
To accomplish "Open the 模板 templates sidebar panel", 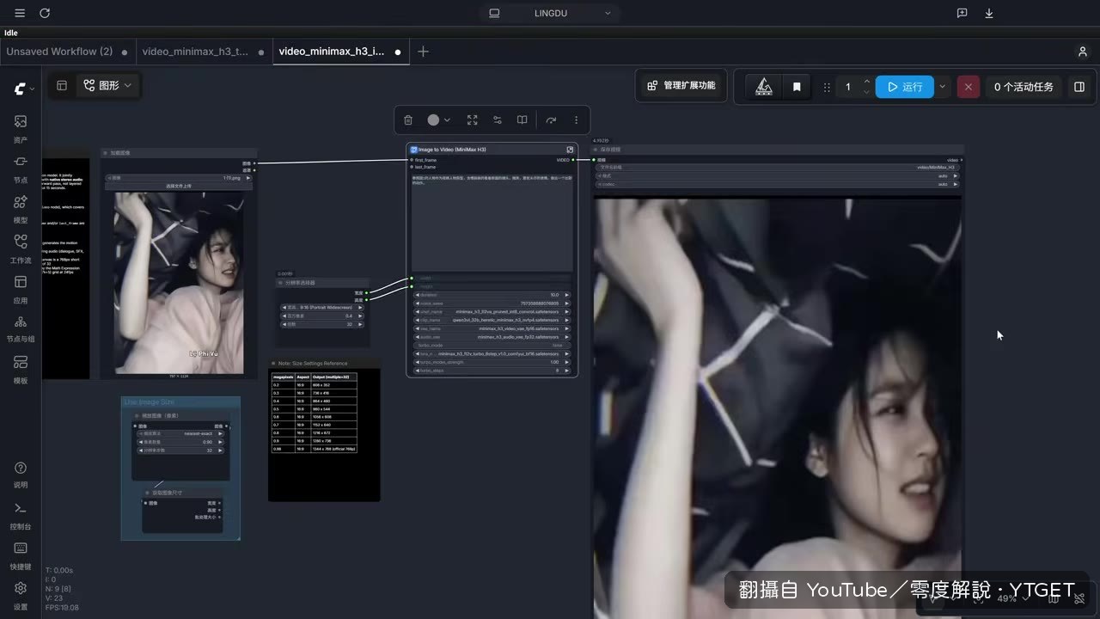I will [21, 370].
